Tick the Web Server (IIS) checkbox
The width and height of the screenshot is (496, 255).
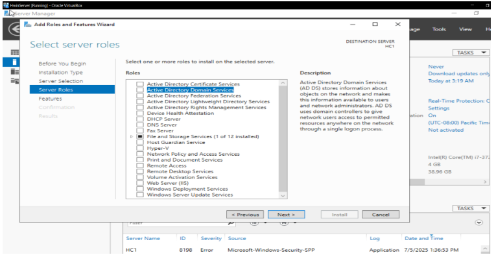click(x=140, y=183)
